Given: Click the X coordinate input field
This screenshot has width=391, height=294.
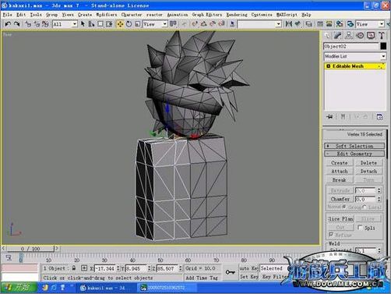Looking at the screenshot, I should click(106, 268).
